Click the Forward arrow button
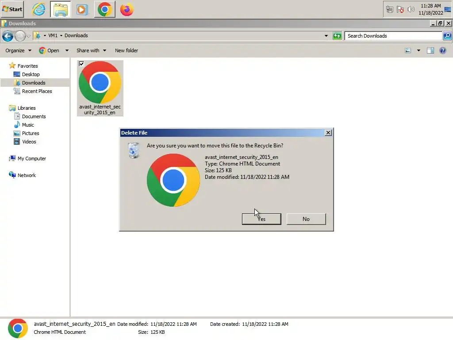Viewport: 453px width, 340px height. point(20,36)
